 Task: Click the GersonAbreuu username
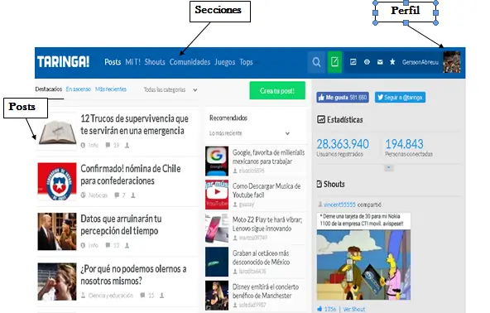click(420, 62)
